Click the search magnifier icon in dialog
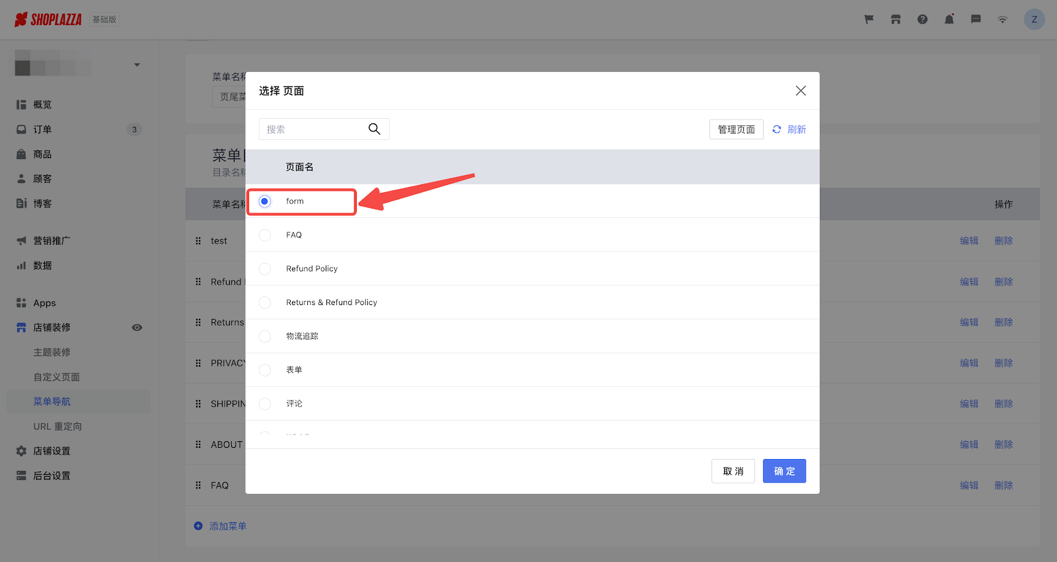Viewport: 1057px width, 562px height. (374, 129)
